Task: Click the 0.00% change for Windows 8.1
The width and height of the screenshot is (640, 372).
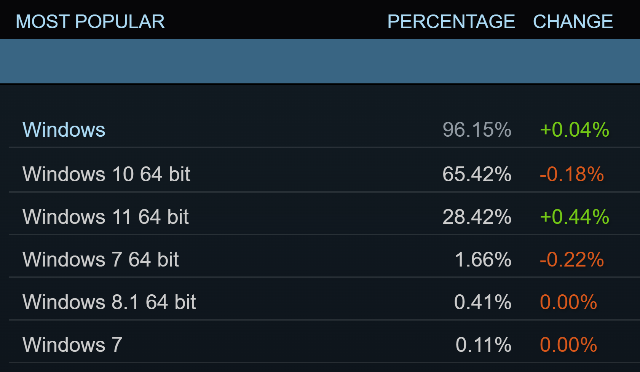Action: tap(568, 302)
